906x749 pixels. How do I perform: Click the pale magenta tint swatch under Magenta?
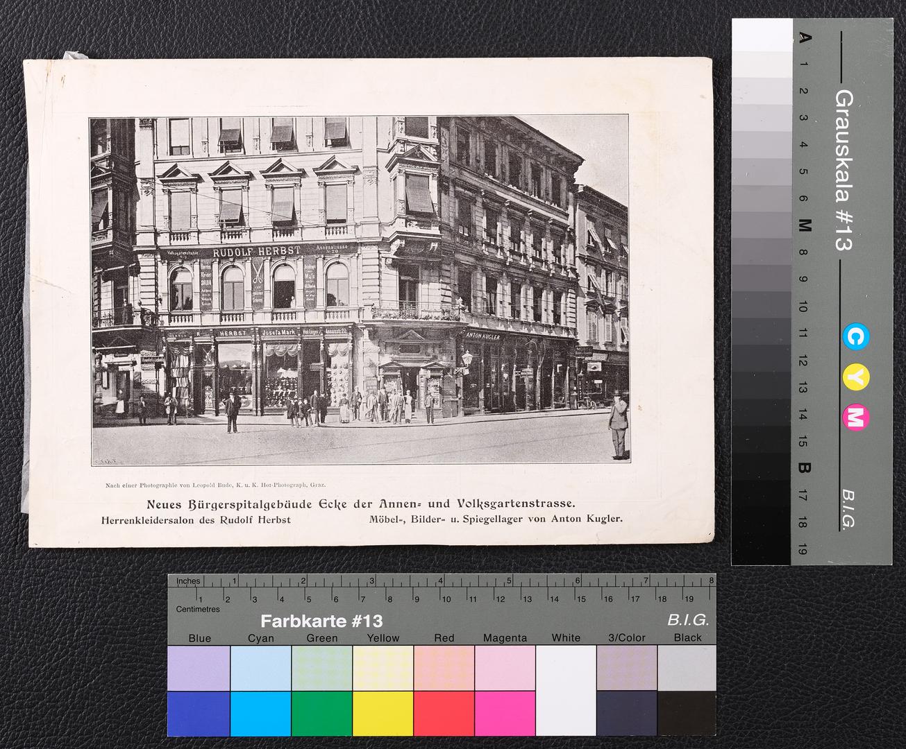(x=505, y=668)
